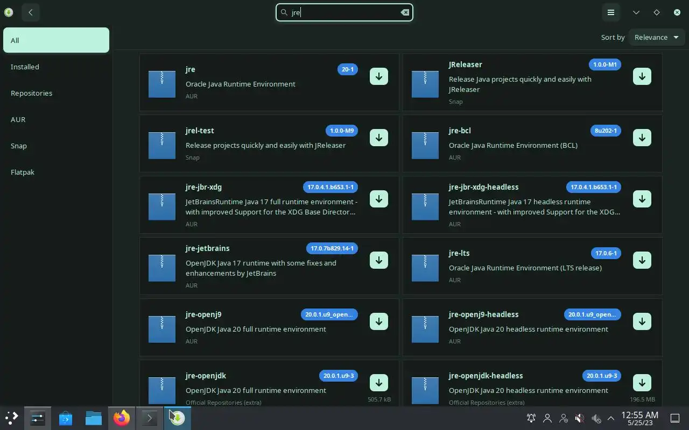Click the user icon in system tray
Viewport: 689px width, 430px height.
[x=547, y=418]
